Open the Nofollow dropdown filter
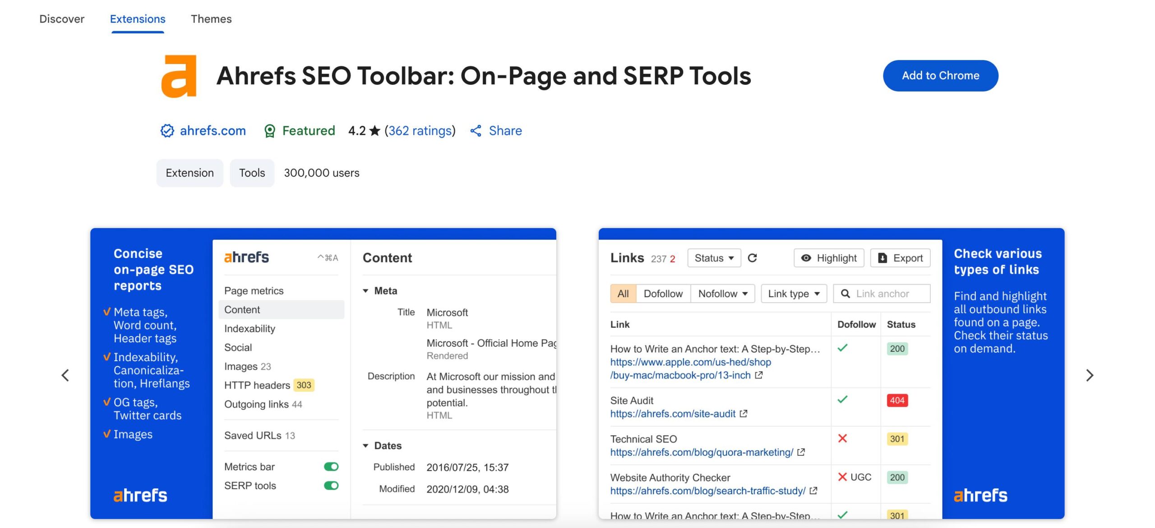 [723, 294]
